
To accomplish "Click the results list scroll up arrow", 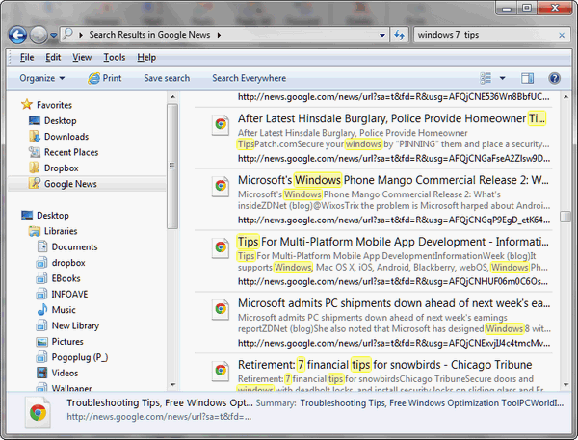I will (x=565, y=97).
